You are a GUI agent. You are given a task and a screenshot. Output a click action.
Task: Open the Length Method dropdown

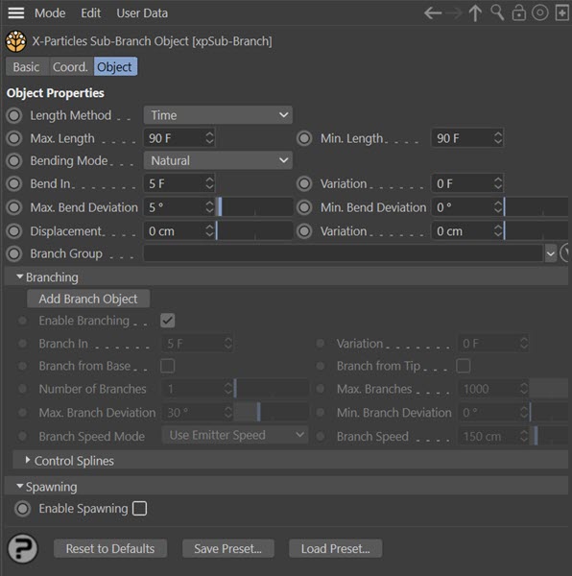click(x=218, y=115)
